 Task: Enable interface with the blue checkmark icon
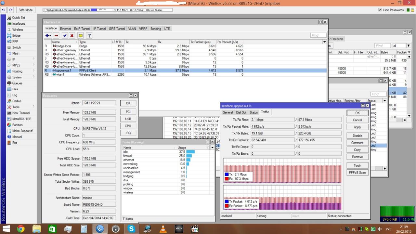point(65,35)
